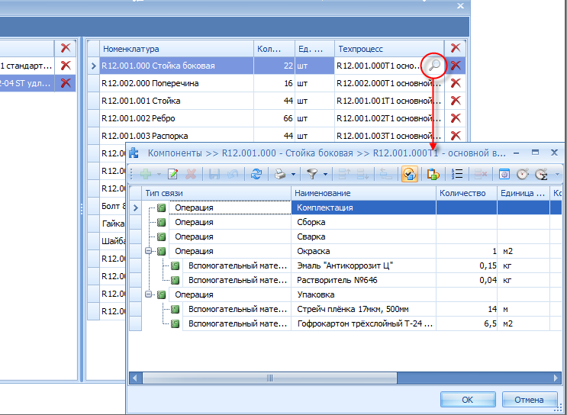
Task: Select the Сборка operation row
Action: point(346,222)
